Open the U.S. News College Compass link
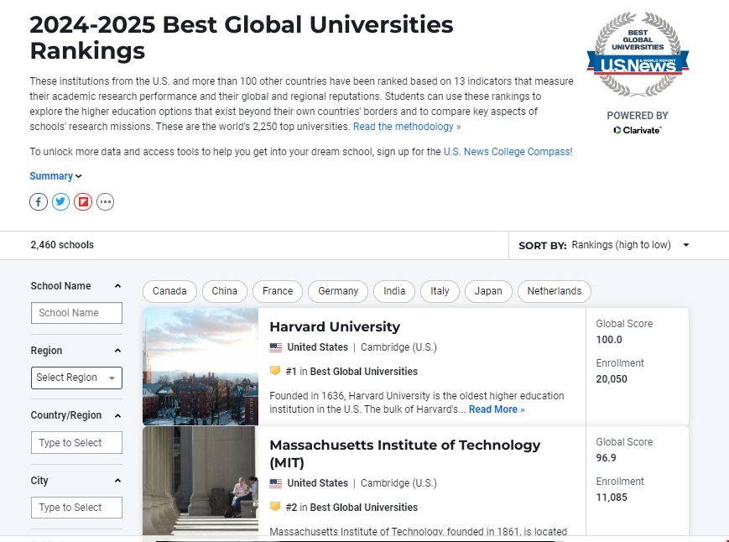The image size is (729, 542). [x=507, y=152]
